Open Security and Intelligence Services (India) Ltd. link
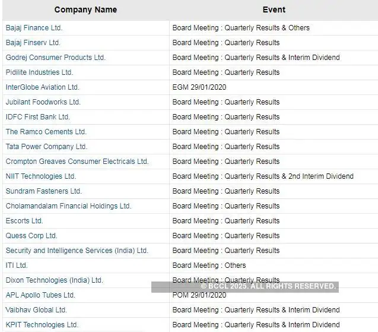The image size is (378, 332). click(77, 251)
